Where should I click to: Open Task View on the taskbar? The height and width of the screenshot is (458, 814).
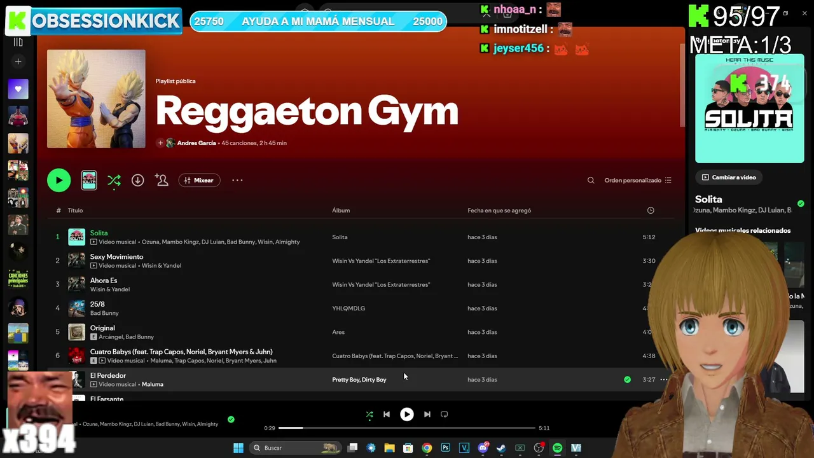pos(353,448)
